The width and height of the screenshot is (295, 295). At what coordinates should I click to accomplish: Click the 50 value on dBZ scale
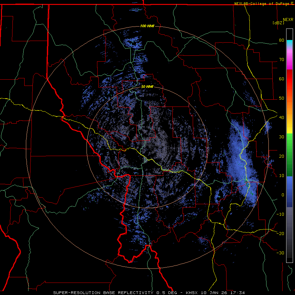point(282,98)
